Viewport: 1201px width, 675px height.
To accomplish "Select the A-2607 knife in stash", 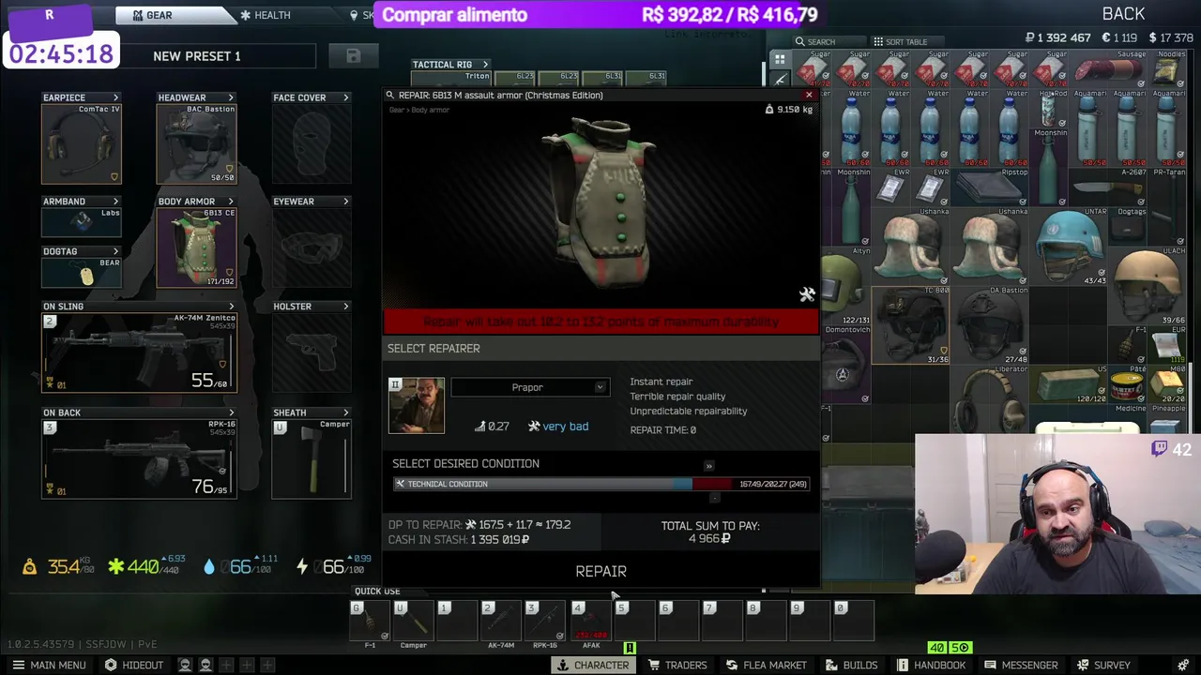I will [1107, 187].
